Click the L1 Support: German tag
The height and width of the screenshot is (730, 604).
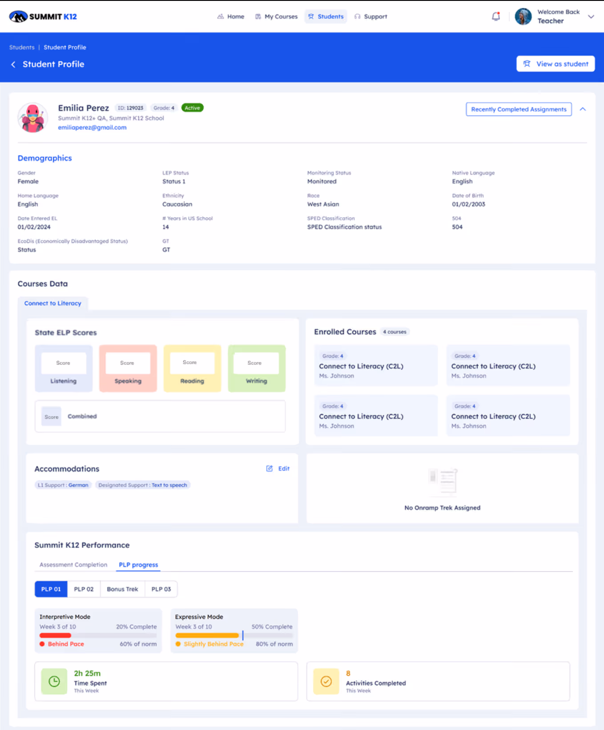pyautogui.click(x=63, y=485)
